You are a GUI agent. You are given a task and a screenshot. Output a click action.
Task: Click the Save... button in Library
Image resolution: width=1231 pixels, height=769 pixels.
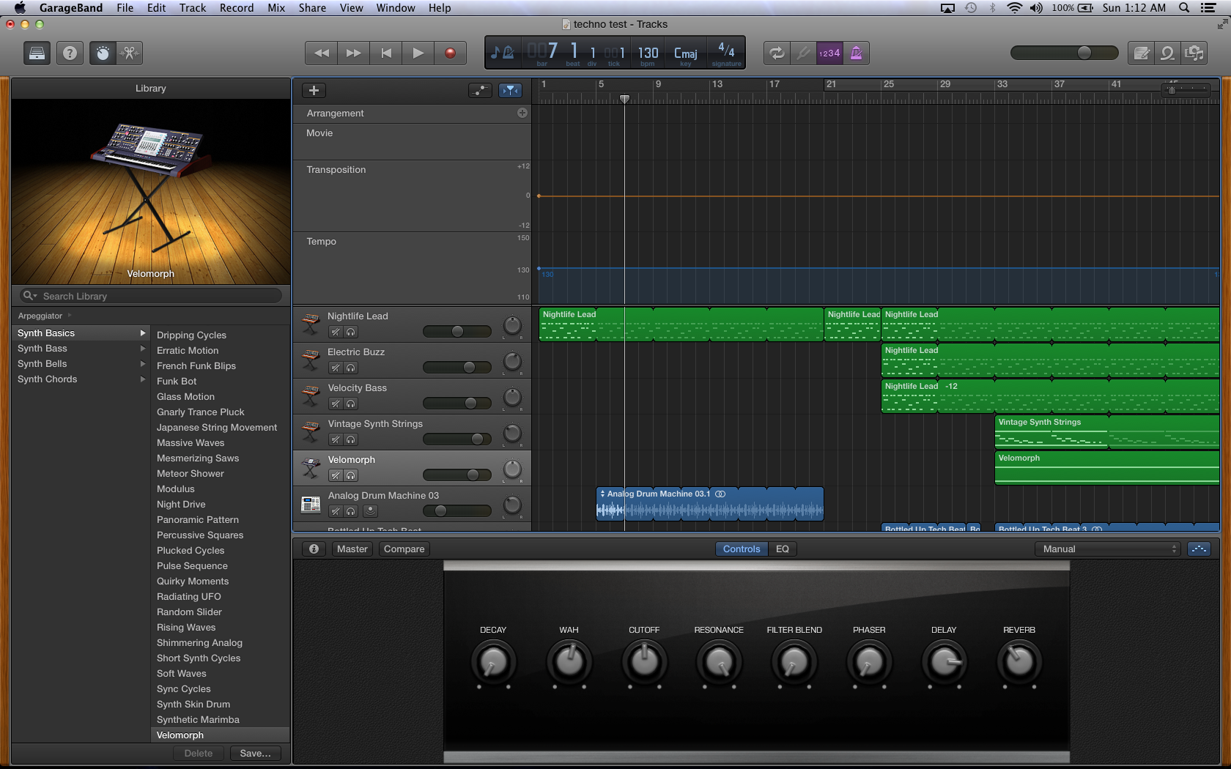pyautogui.click(x=255, y=753)
